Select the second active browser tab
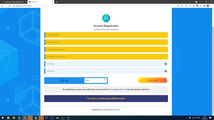 40,2
